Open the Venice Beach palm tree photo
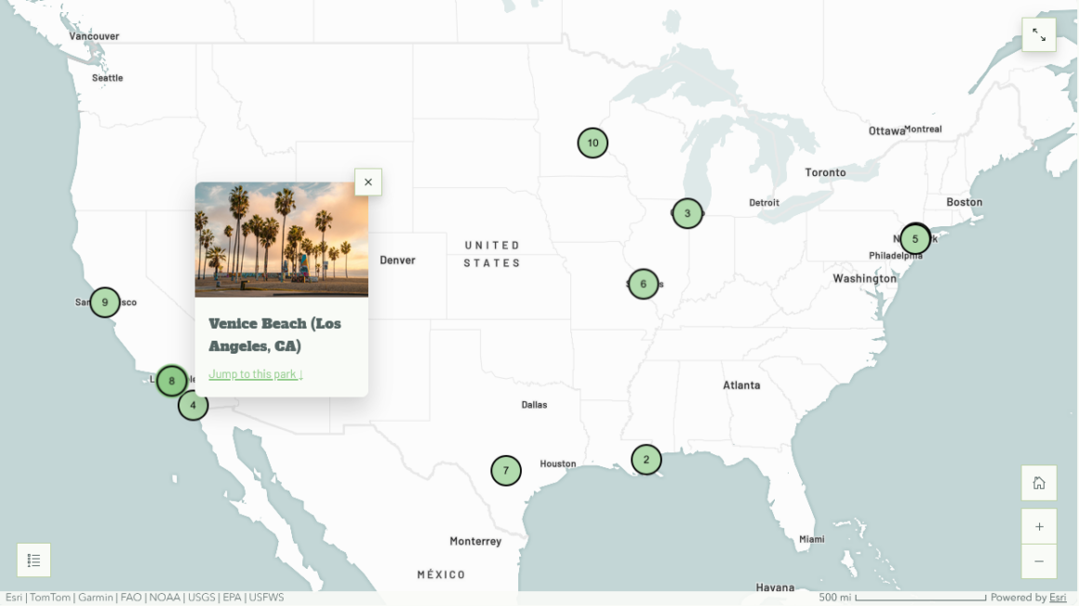 pos(282,239)
